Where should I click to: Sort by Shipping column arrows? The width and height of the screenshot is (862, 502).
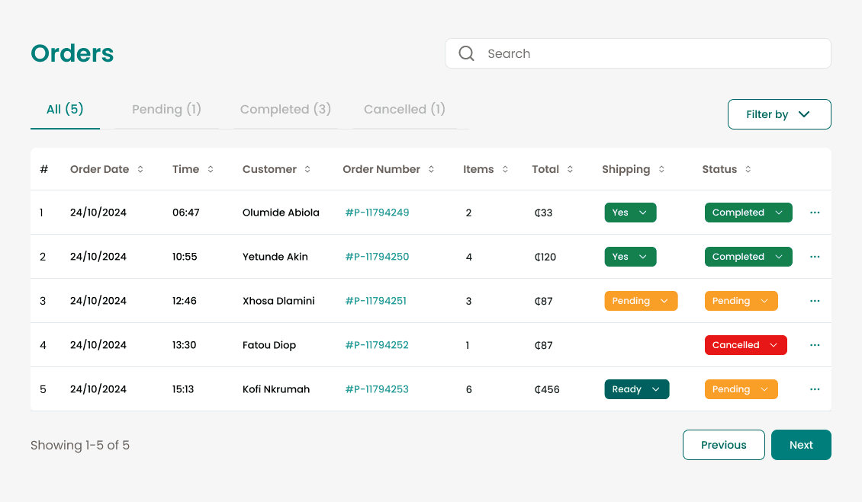tap(661, 169)
